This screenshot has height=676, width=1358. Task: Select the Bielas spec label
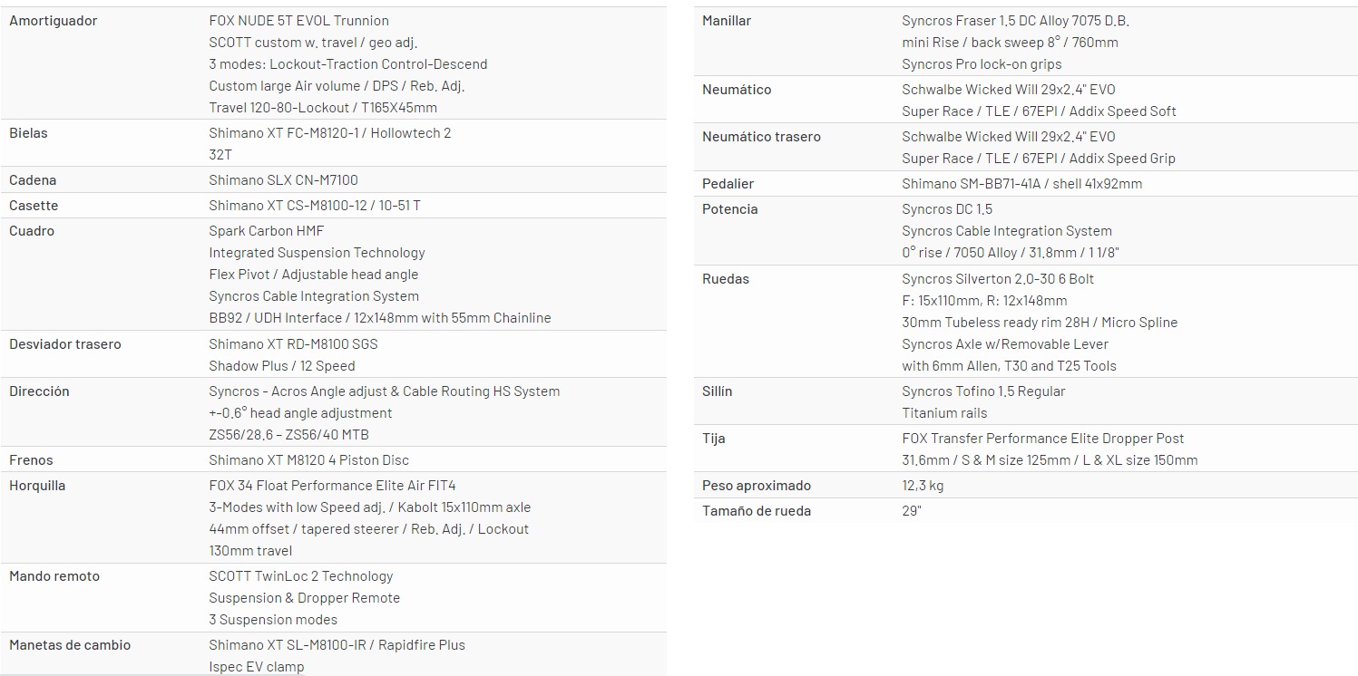coord(28,133)
